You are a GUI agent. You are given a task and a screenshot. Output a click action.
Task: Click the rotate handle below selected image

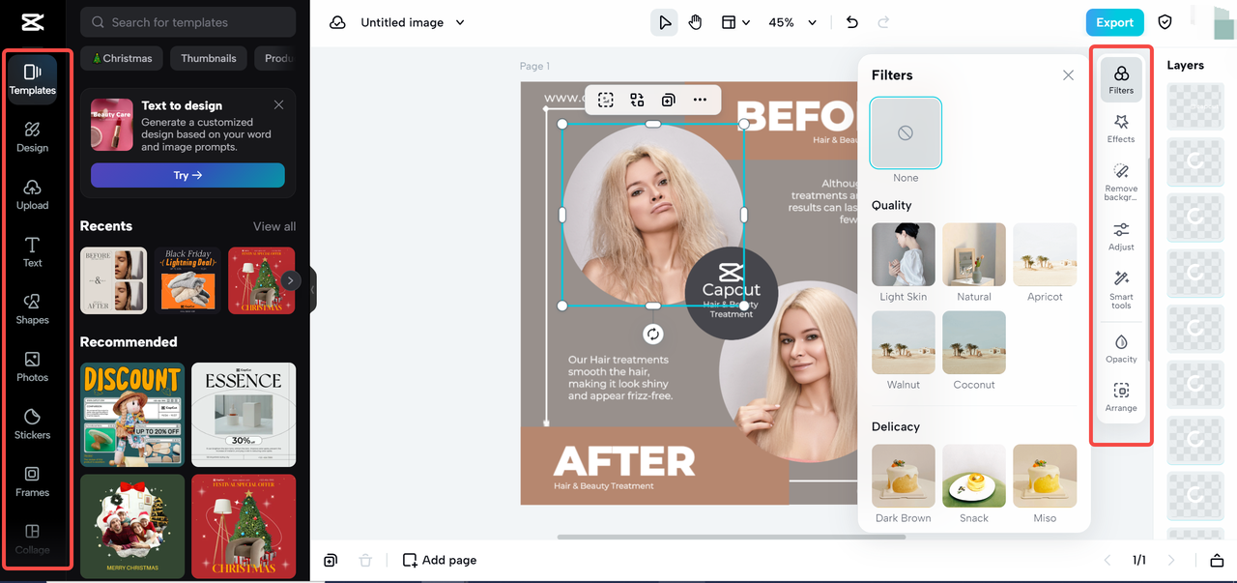tap(653, 334)
